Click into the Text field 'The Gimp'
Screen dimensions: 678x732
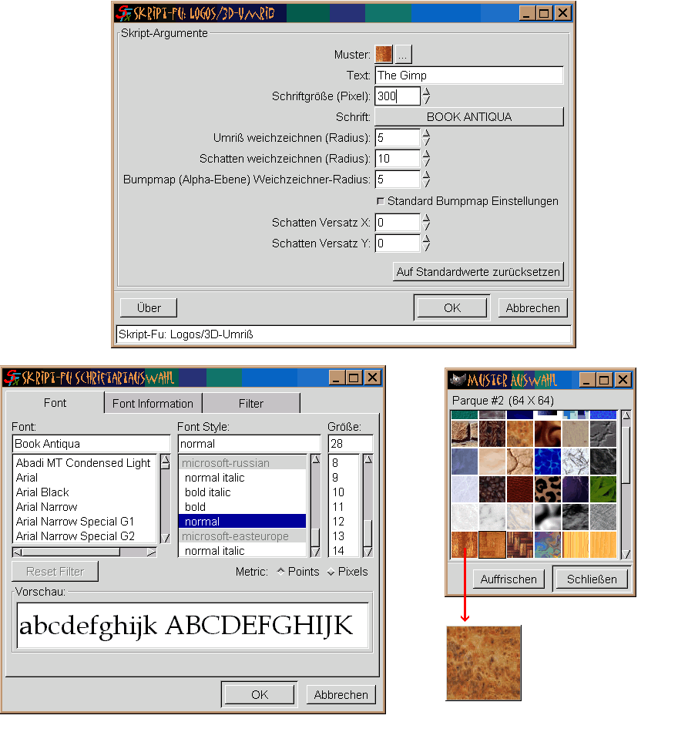pyautogui.click(x=468, y=76)
